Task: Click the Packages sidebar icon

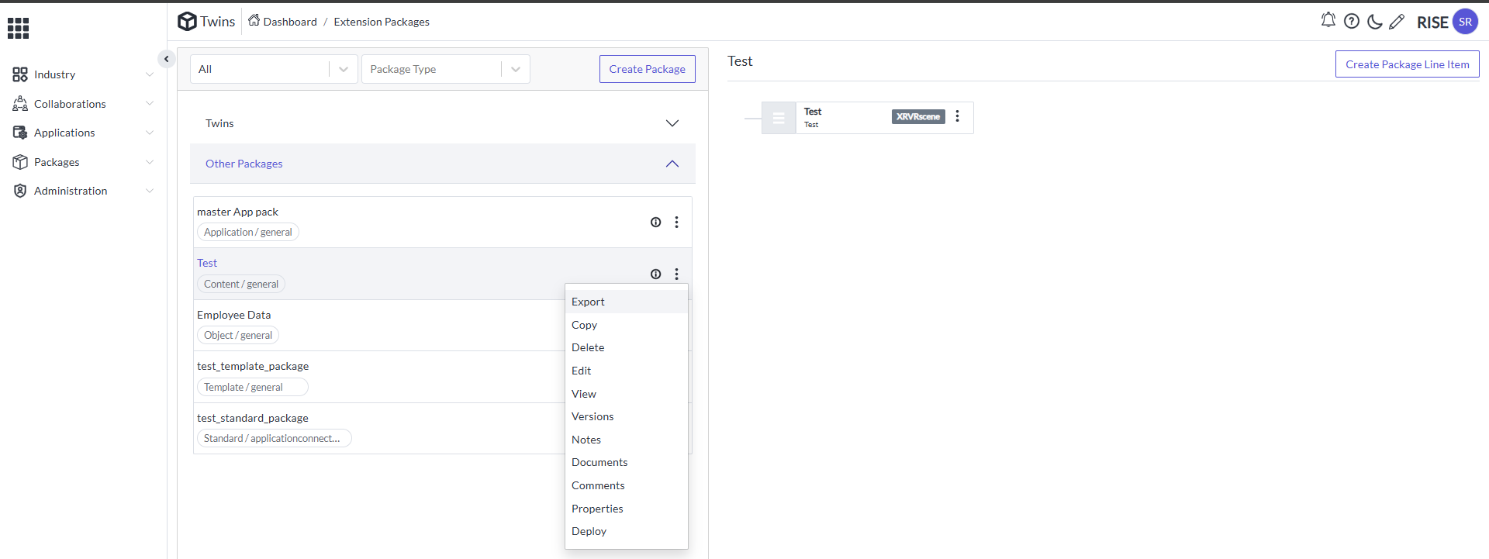Action: tap(20, 162)
